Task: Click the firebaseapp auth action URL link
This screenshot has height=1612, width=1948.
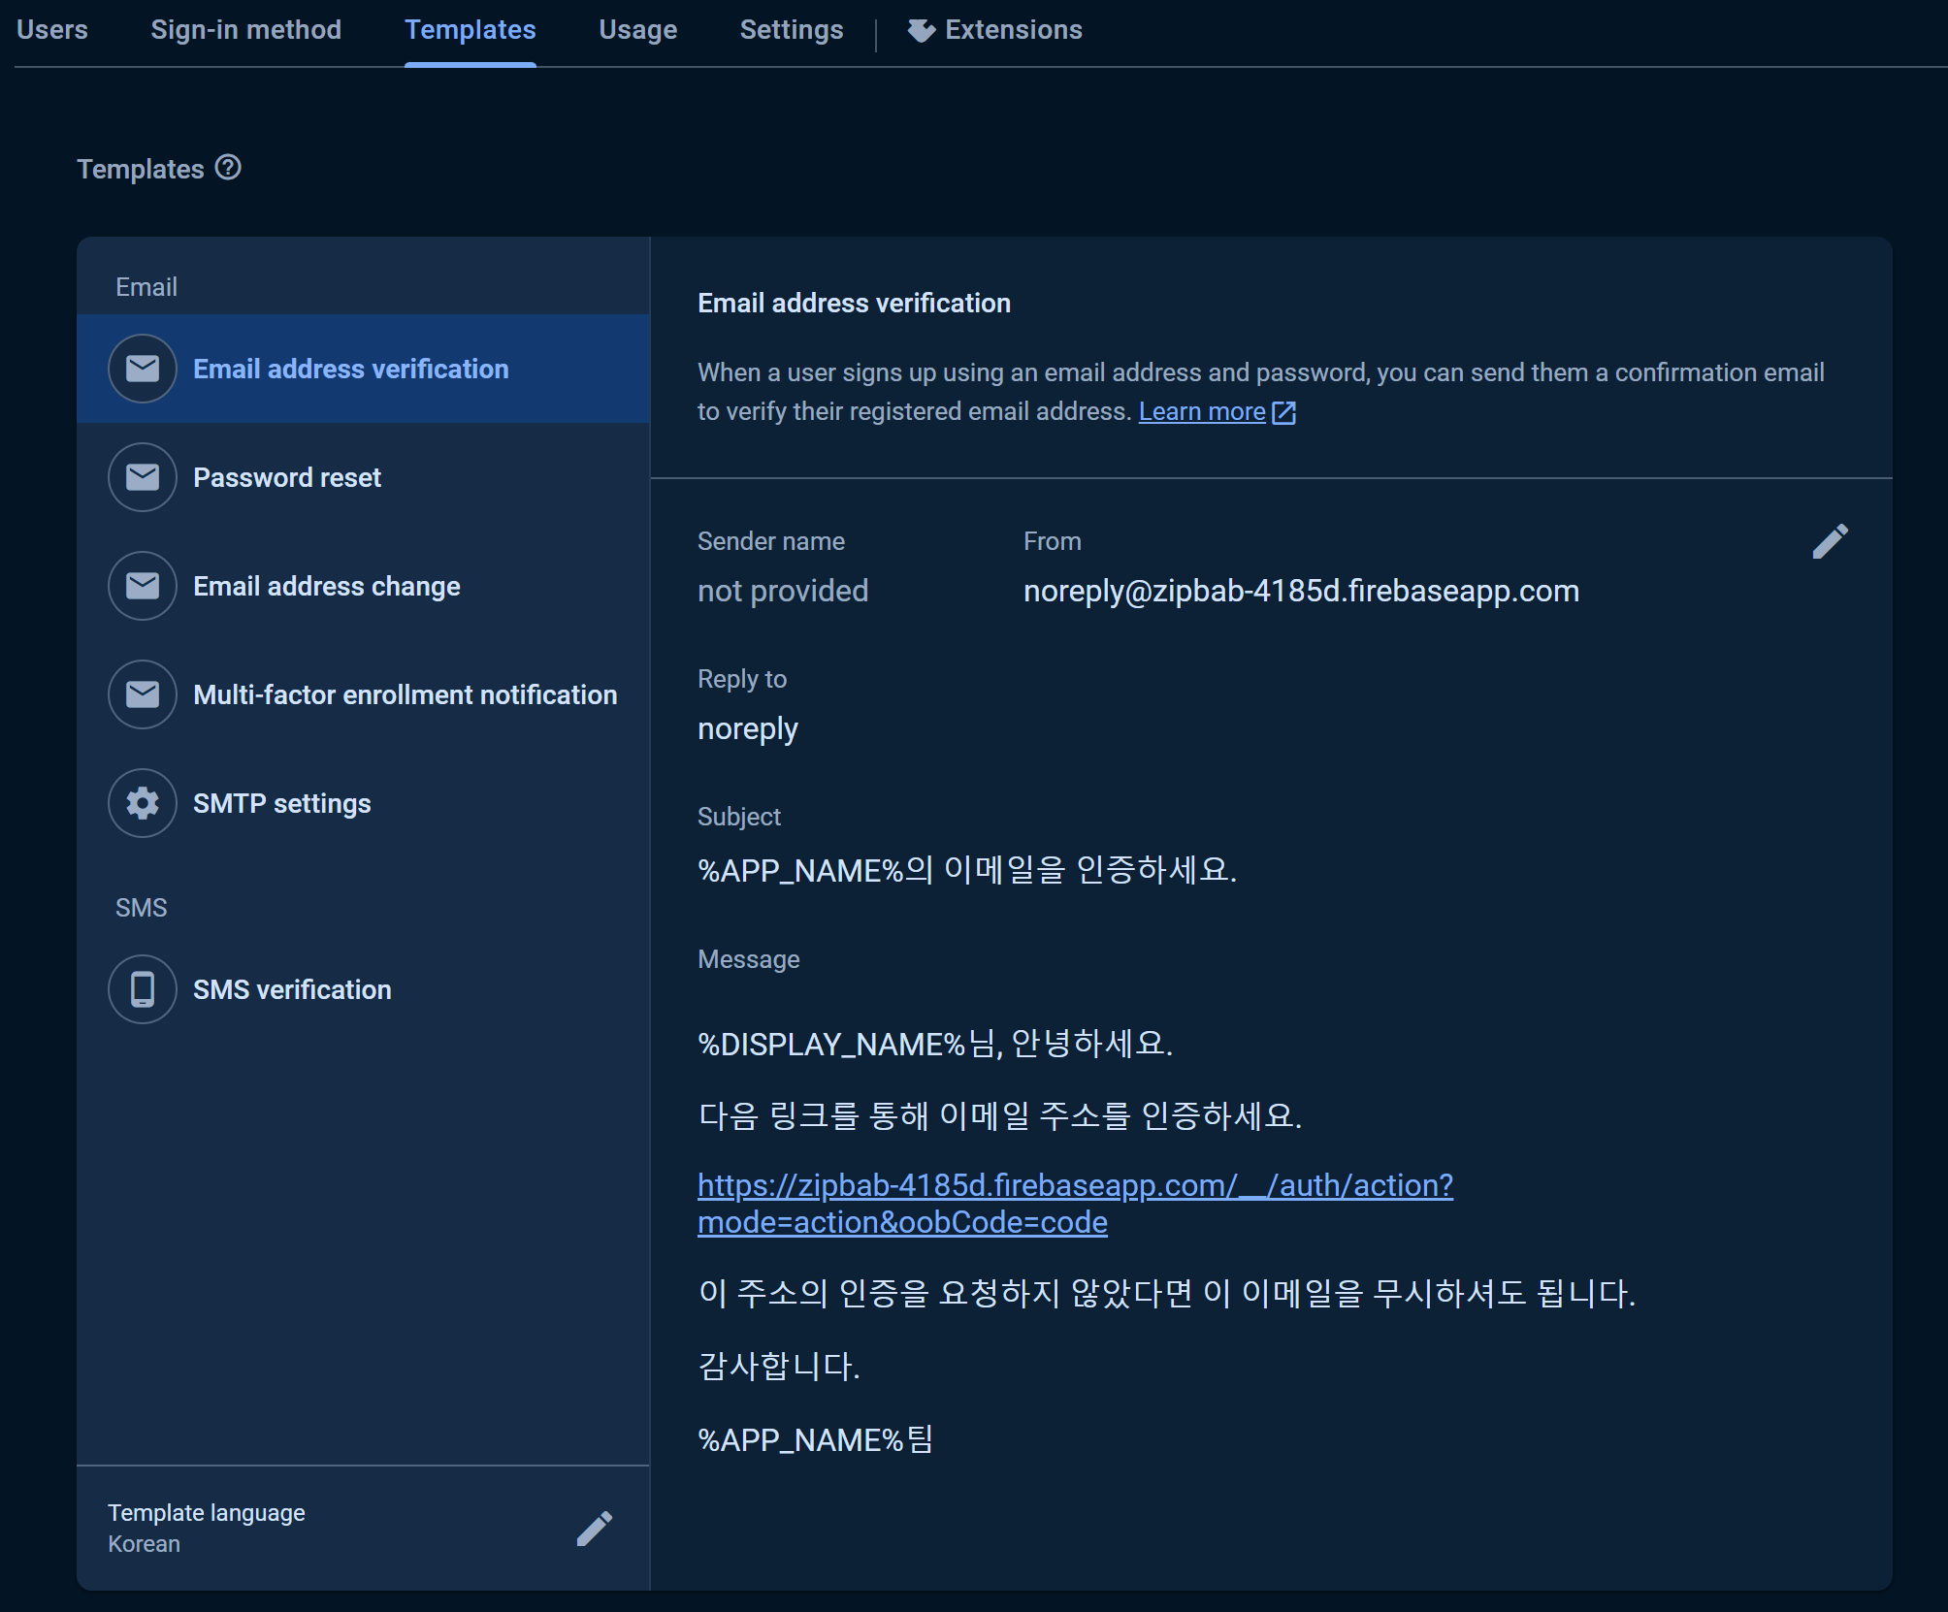Action: pyautogui.click(x=1074, y=1185)
